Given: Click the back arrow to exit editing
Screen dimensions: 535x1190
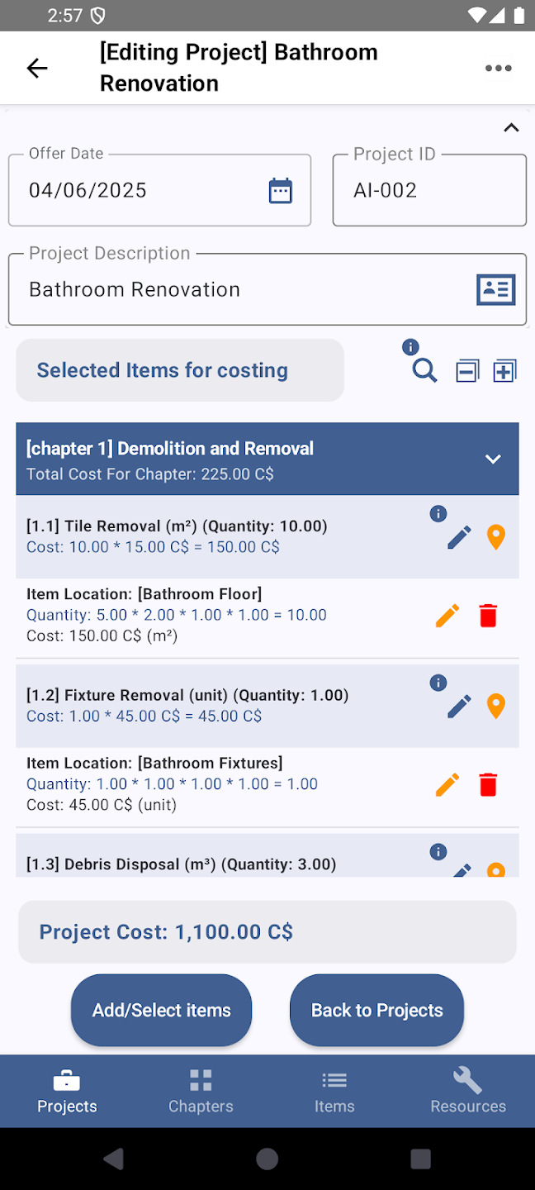Looking at the screenshot, I should pos(37,68).
